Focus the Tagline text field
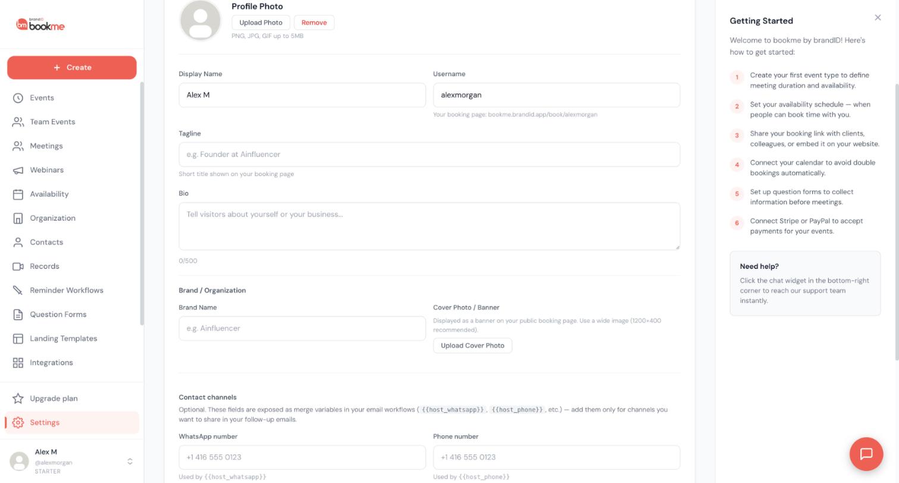The height and width of the screenshot is (483, 899). point(429,155)
